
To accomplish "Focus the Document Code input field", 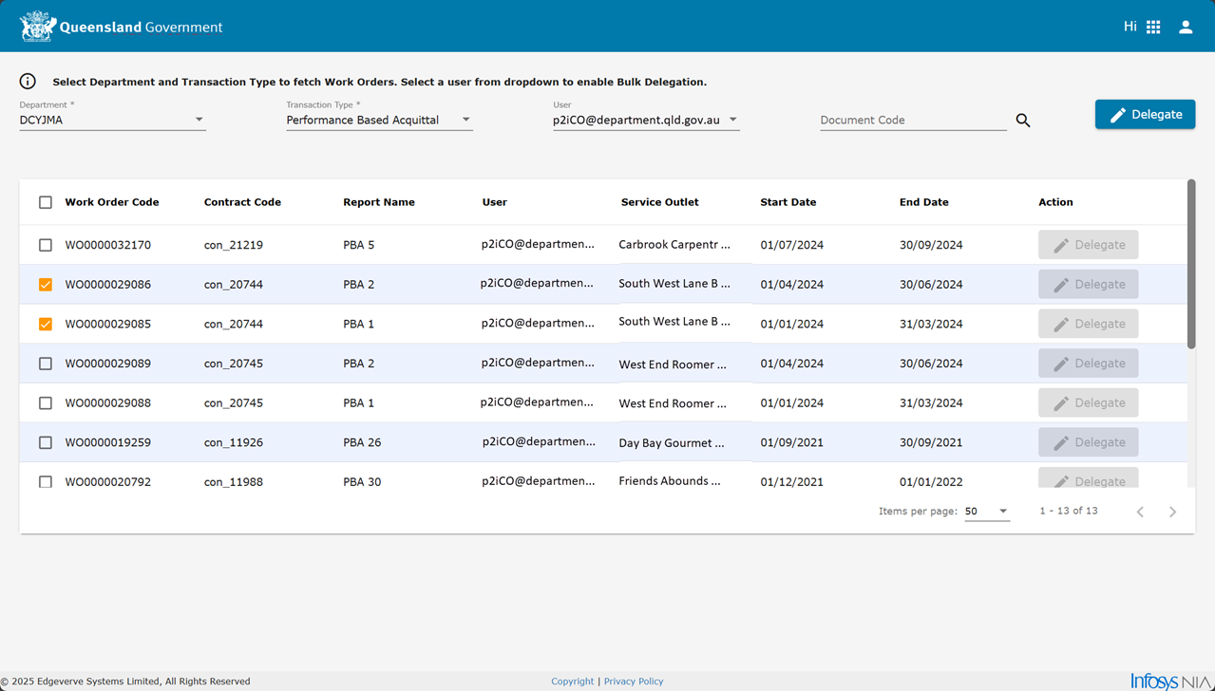I will pos(912,121).
